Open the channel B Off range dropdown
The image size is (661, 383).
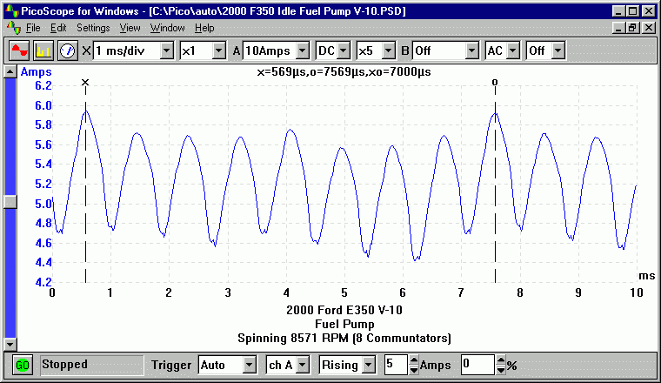pyautogui.click(x=471, y=50)
